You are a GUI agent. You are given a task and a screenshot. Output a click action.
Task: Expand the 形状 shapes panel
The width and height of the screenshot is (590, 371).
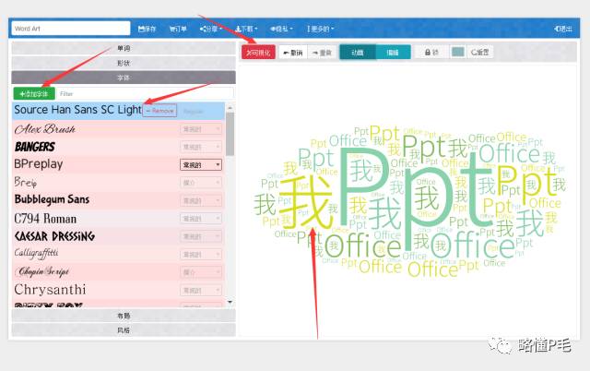(124, 63)
